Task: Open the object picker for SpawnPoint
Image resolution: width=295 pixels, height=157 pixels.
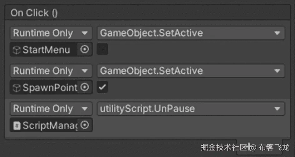Action: click(85, 87)
